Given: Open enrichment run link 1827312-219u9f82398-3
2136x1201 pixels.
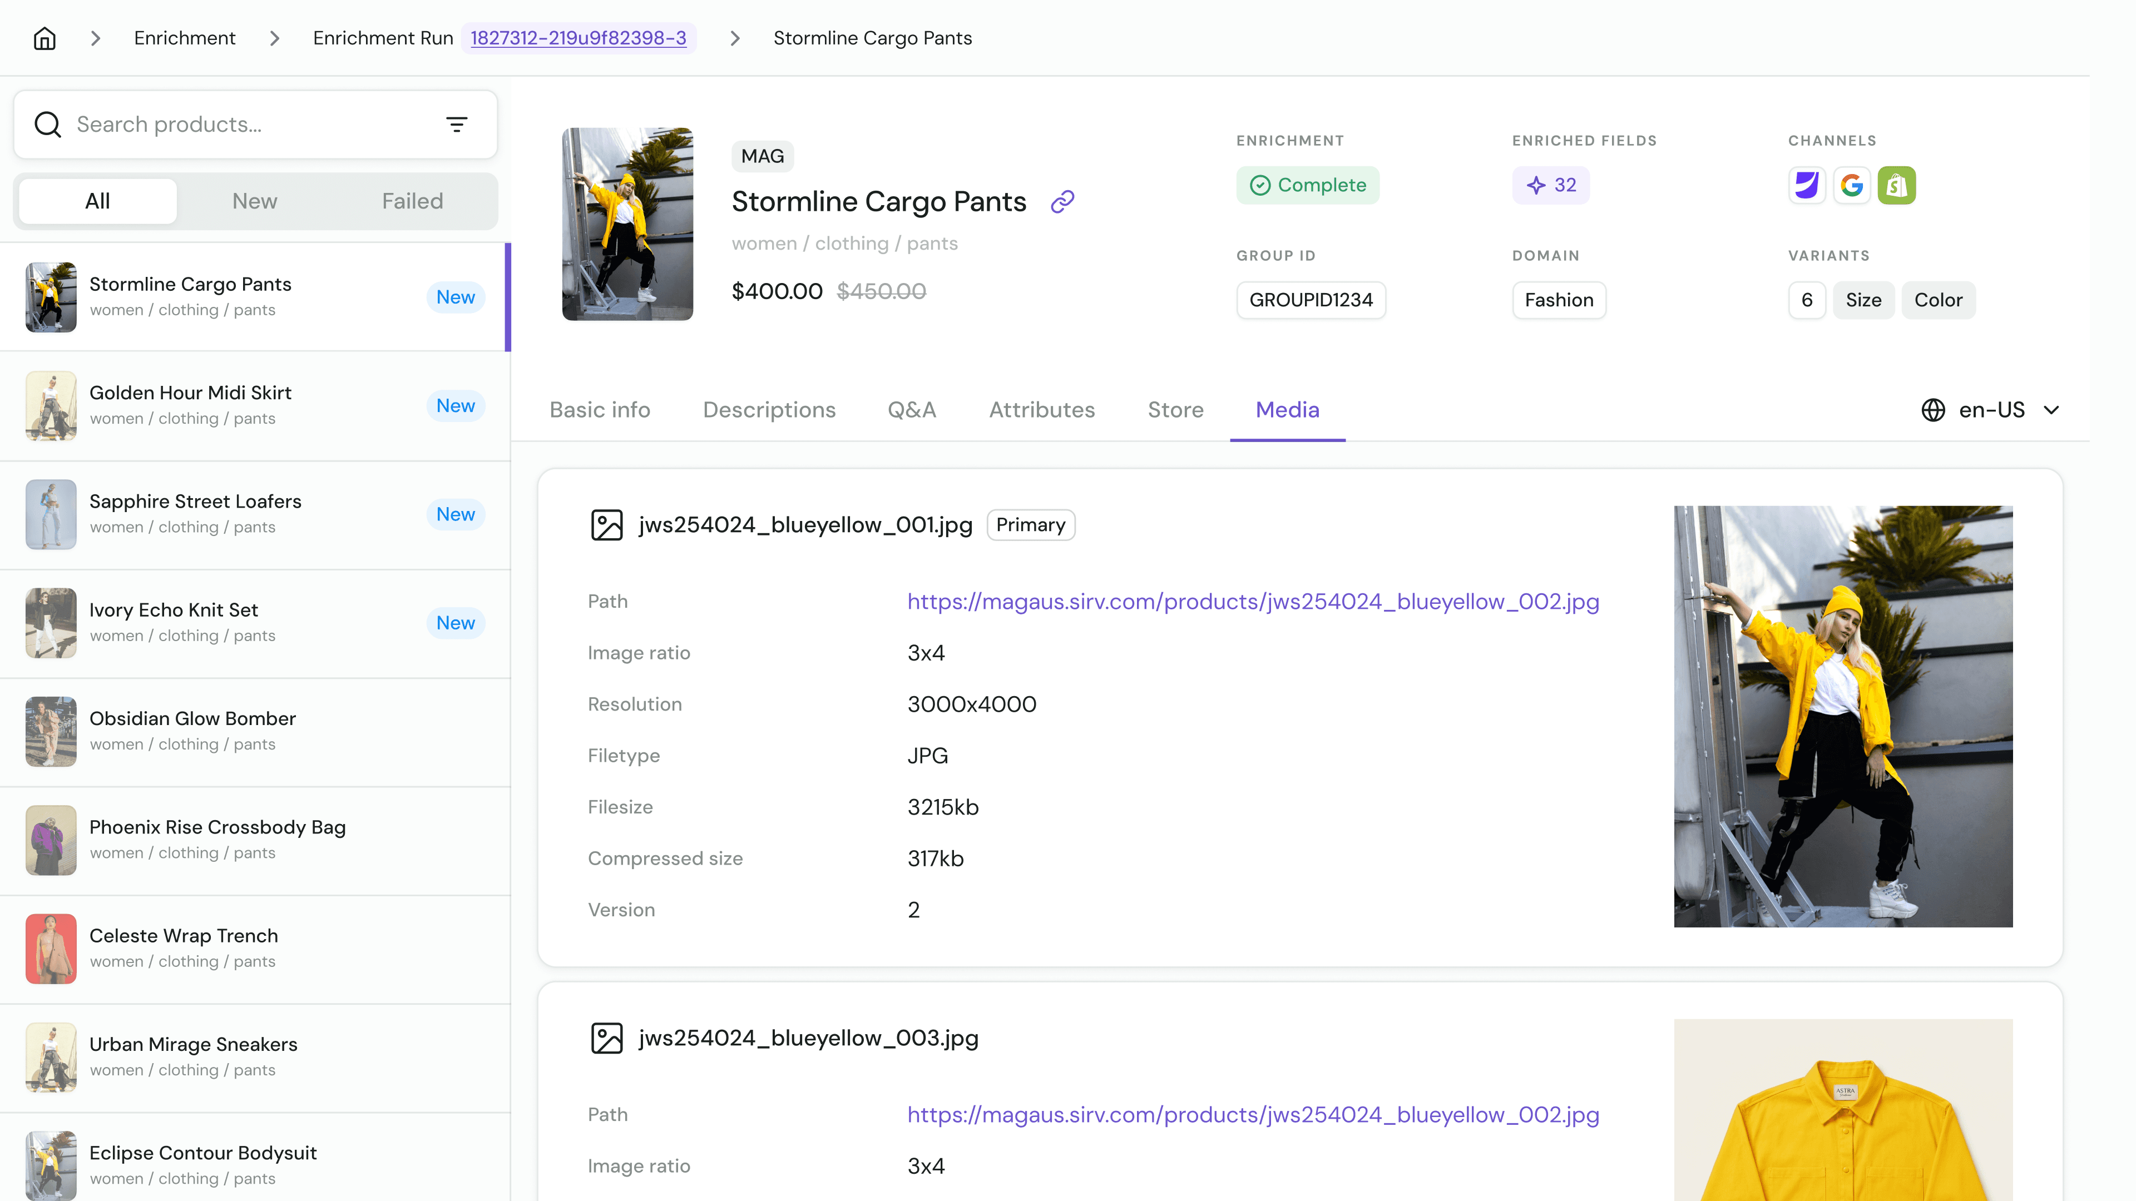Looking at the screenshot, I should (x=578, y=38).
